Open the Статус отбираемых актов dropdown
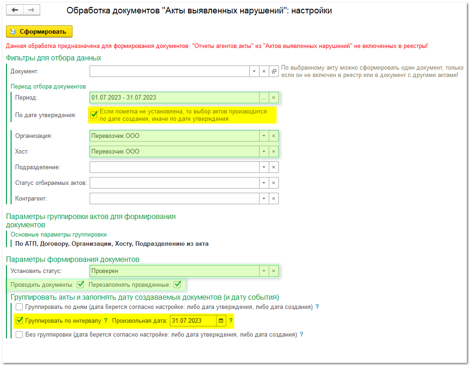The width and height of the screenshot is (471, 367). (x=263, y=183)
